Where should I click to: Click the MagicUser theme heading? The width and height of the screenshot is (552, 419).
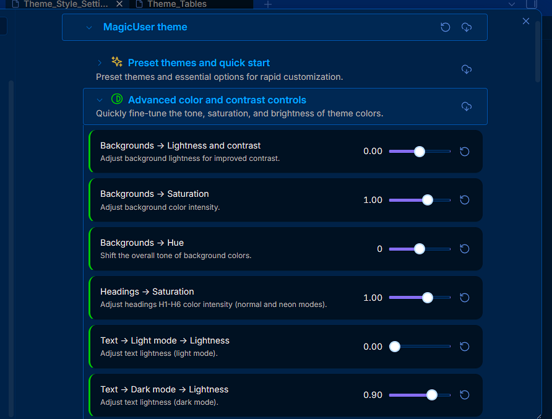point(145,27)
